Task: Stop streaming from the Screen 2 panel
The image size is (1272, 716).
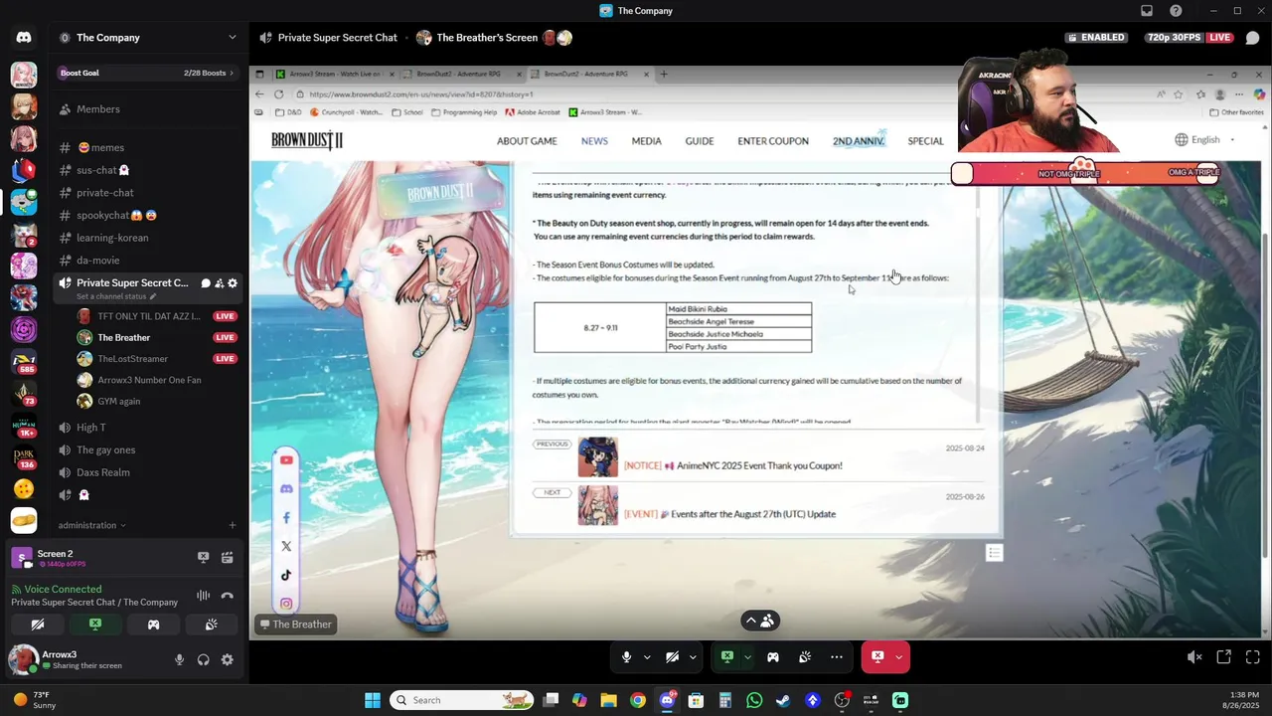Action: tap(204, 558)
